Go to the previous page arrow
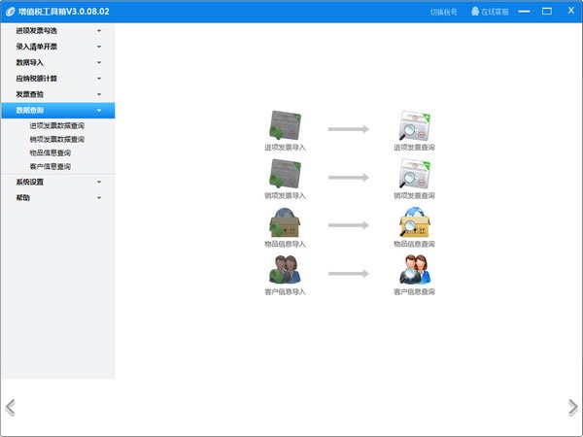 click(x=11, y=408)
